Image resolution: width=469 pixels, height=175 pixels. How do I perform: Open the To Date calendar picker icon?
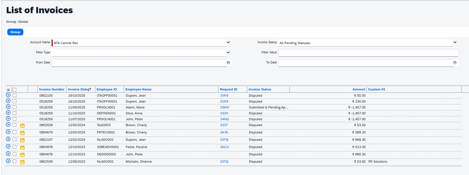click(455, 63)
